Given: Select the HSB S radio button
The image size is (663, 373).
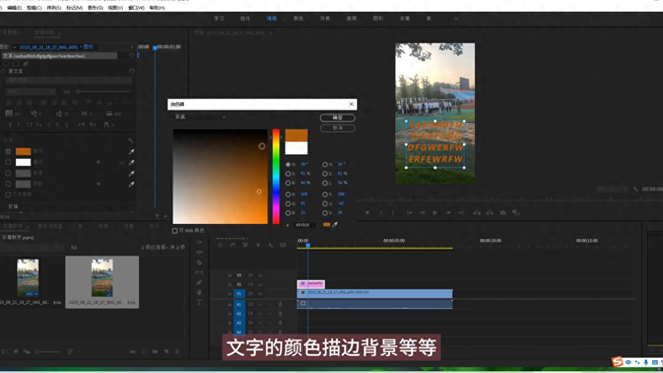Looking at the screenshot, I should [288, 174].
